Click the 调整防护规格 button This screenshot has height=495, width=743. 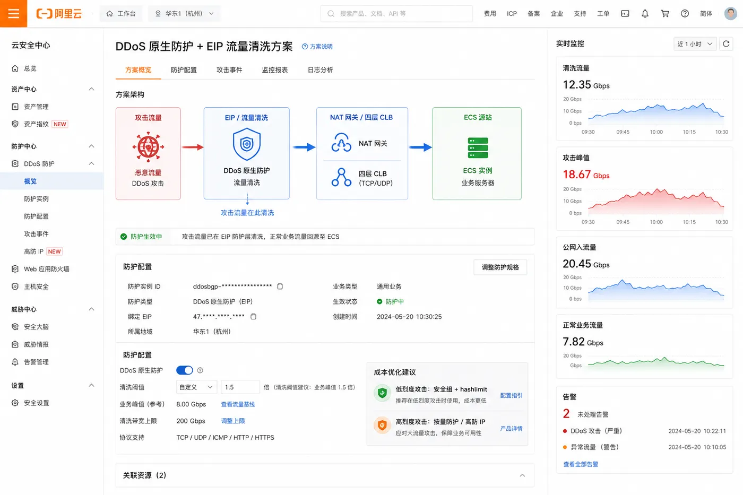pos(500,267)
